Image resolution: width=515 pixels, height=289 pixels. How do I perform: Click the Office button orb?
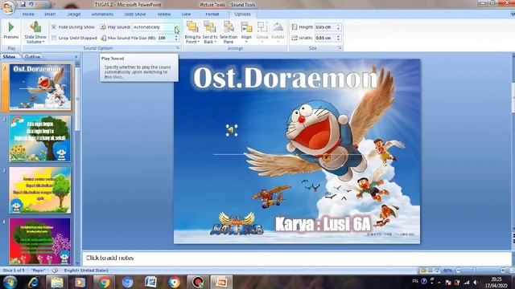(8, 7)
